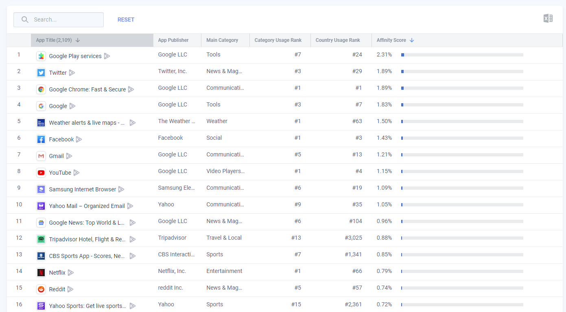The height and width of the screenshot is (312, 566).
Task: Click the Twitter affinity score bar
Action: [x=462, y=71]
